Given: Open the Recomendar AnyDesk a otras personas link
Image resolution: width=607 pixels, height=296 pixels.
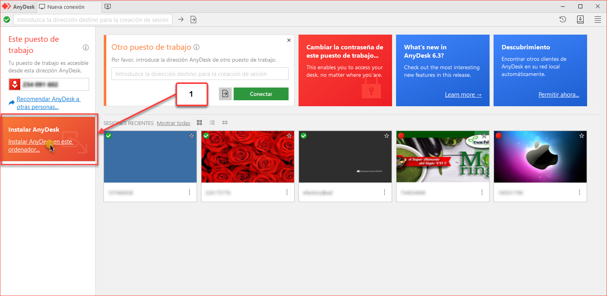Looking at the screenshot, I should [x=48, y=103].
